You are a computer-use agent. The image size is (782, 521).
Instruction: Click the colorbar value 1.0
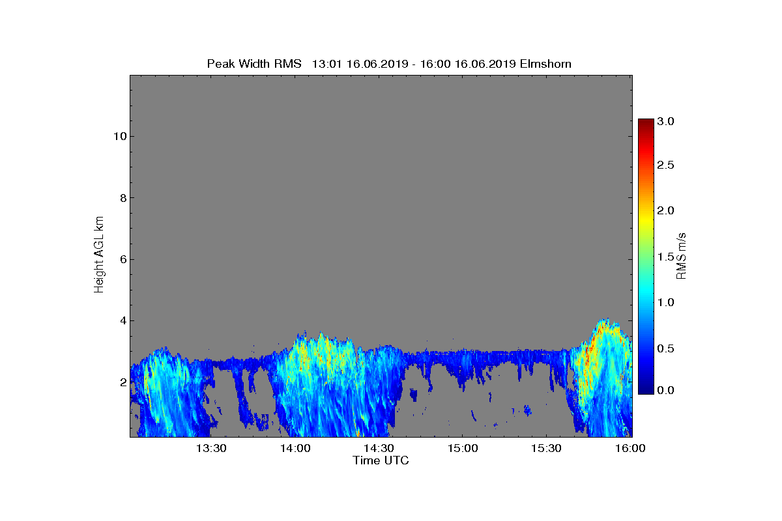pos(666,302)
